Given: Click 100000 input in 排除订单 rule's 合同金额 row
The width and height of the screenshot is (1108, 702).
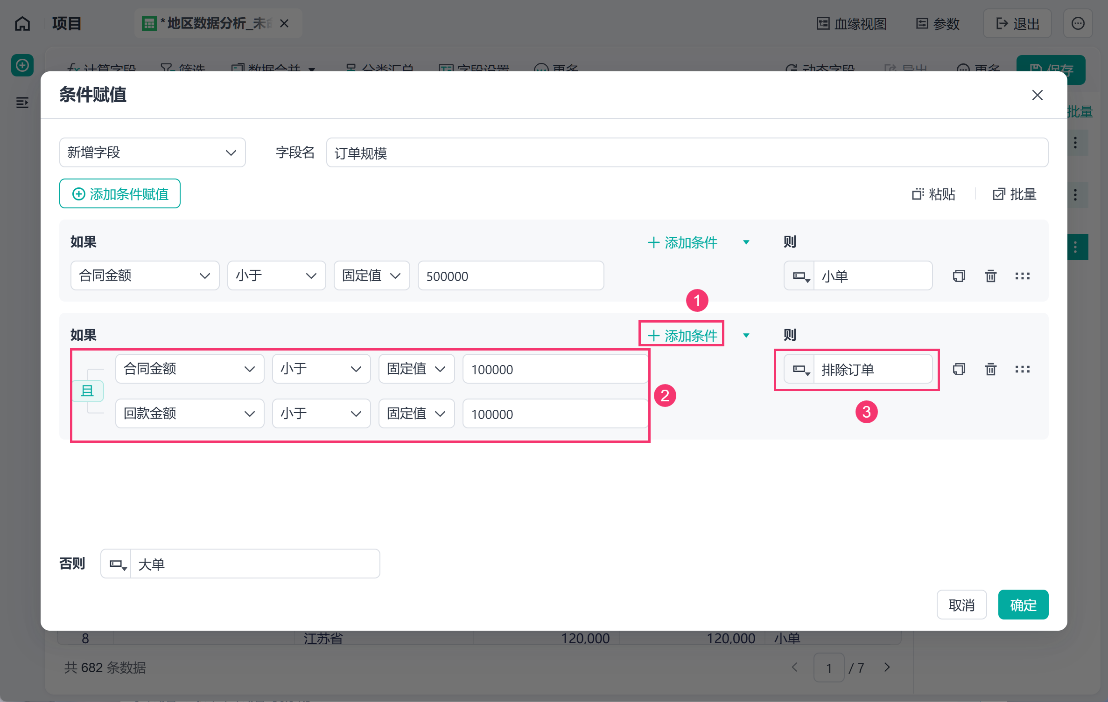Looking at the screenshot, I should (555, 369).
